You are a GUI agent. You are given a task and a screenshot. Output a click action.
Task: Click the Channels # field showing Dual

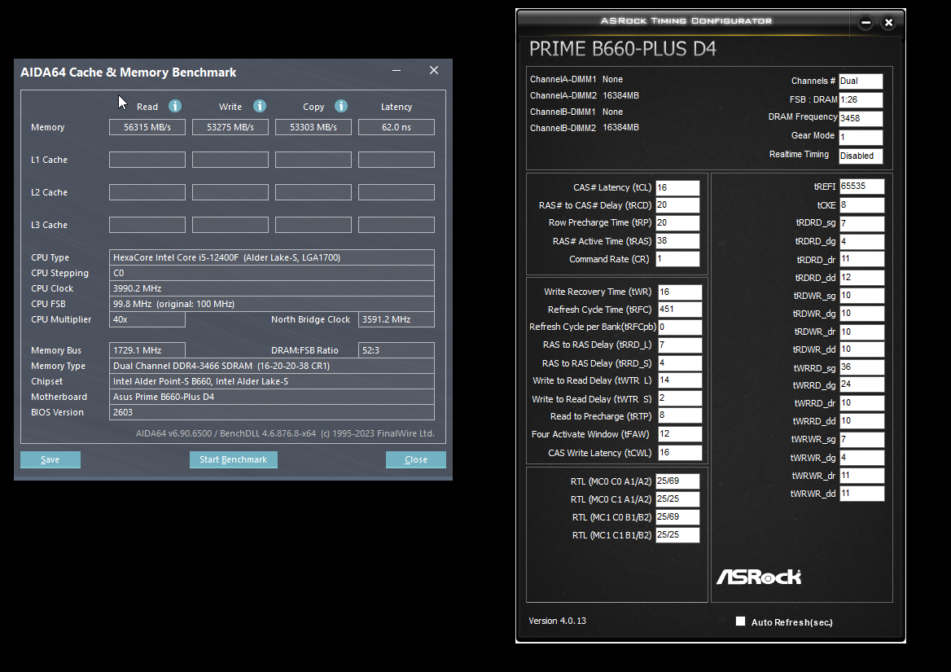pos(861,81)
